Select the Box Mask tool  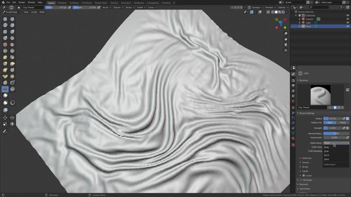[5, 103]
